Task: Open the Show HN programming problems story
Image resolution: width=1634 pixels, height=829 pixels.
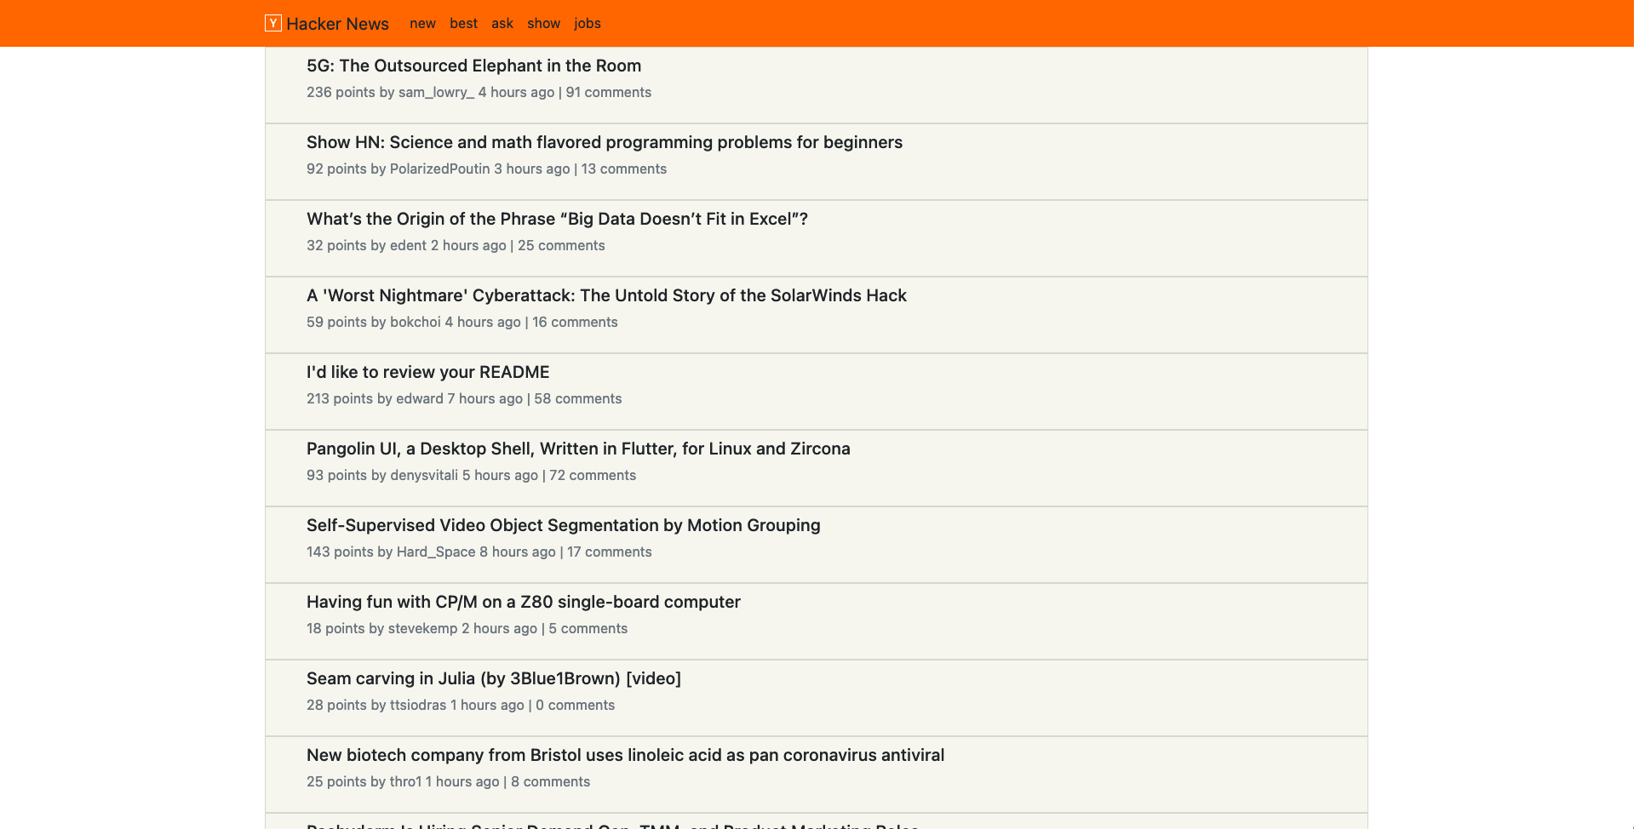Action: (604, 142)
